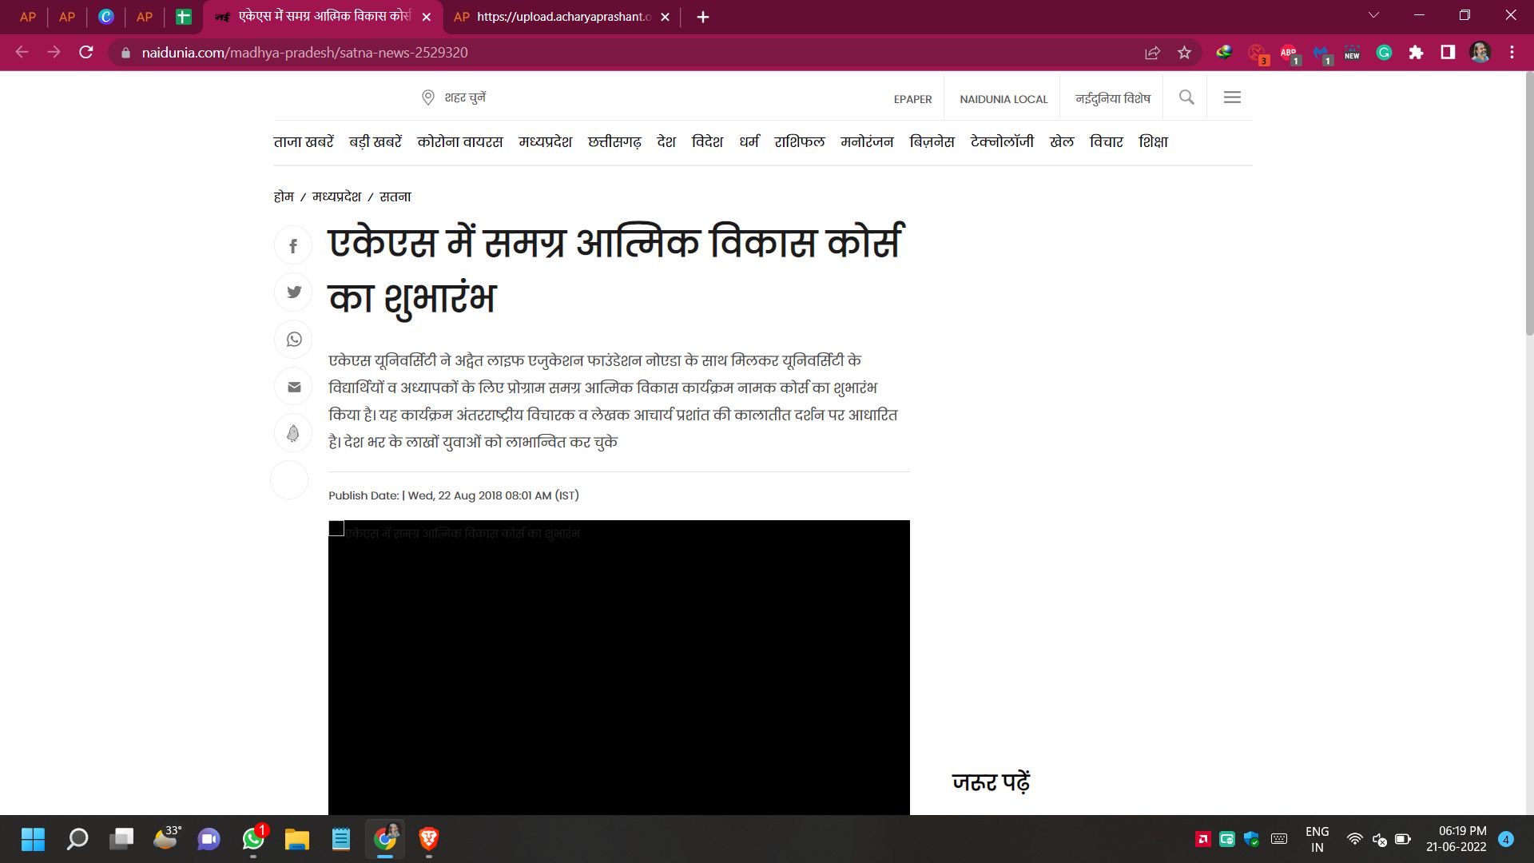Open the site search magnifier icon
Viewport: 1534px width, 863px height.
[1186, 97]
